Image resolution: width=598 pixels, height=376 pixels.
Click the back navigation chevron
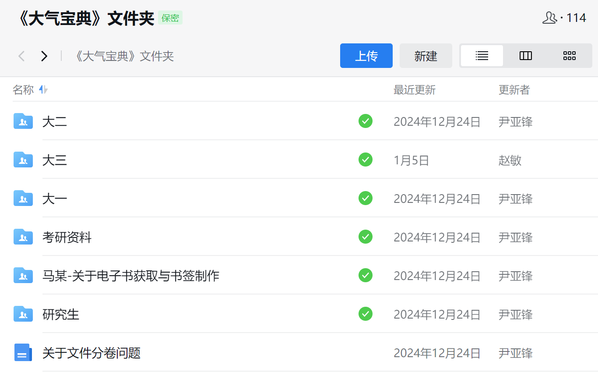point(21,56)
